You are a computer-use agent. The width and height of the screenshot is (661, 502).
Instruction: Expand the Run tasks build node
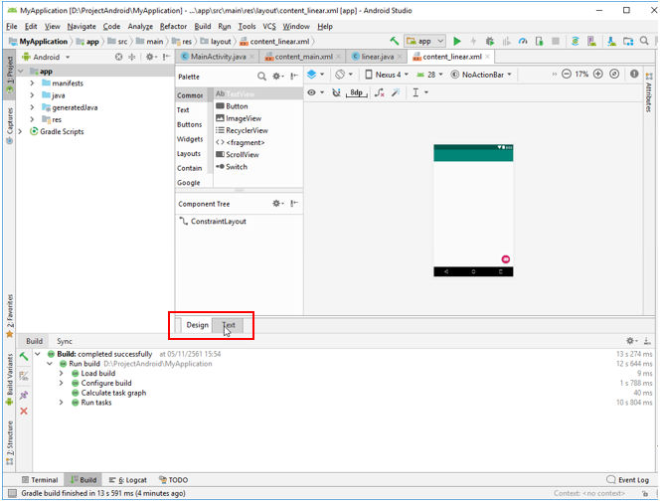(61, 403)
